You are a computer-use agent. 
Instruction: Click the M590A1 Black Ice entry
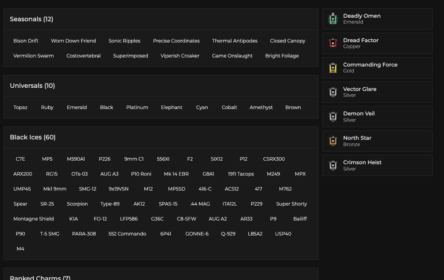76,159
